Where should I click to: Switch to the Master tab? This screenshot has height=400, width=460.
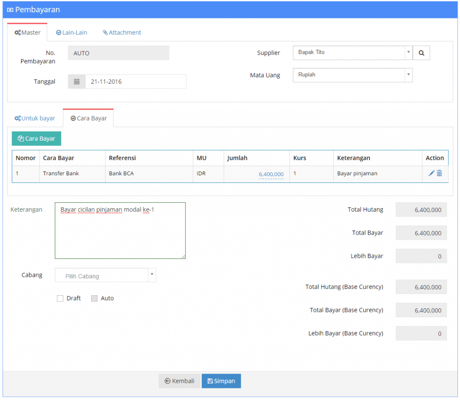click(x=27, y=32)
